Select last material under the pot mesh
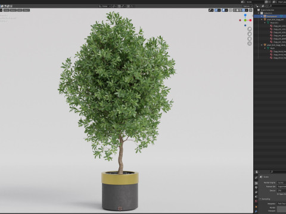286x214 pixels. [x=279, y=42]
